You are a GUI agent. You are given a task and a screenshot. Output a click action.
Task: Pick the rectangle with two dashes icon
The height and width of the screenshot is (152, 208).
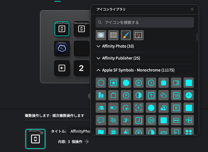[x=176, y=120]
